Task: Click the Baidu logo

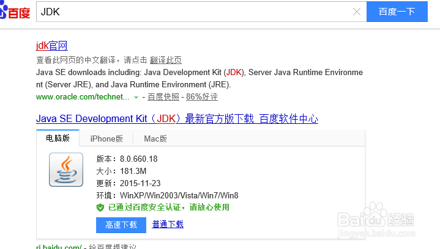Action: [x=15, y=11]
